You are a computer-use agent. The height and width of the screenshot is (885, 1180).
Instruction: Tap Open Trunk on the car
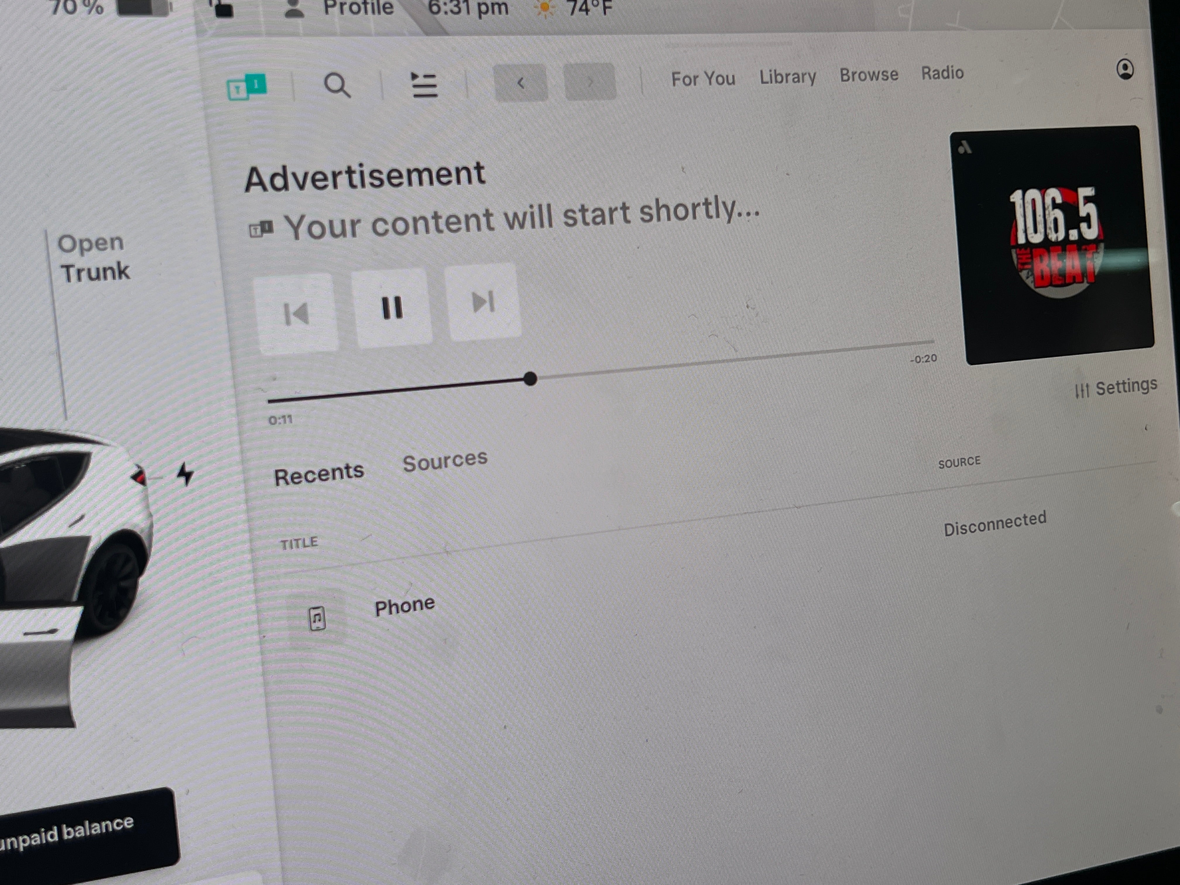94,258
